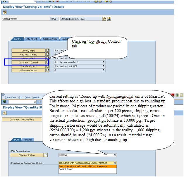Expand the Rounding for Component Quants dropdown
The width and height of the screenshot is (184, 177).
[x=115, y=163]
